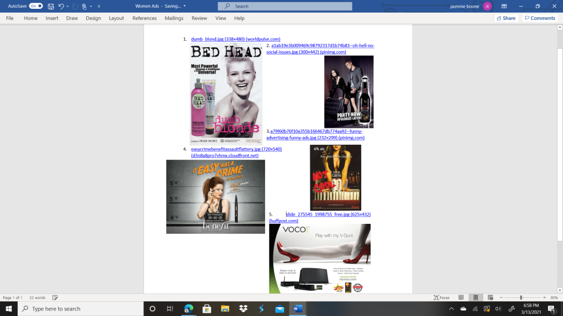
Task: Open File Explorer from taskbar
Action: point(225,308)
